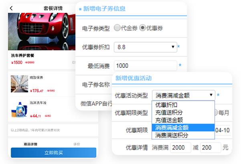Click the ¥44.11 price of 泡沫洗车液
Screen dimensions: 249x164
tap(35, 116)
